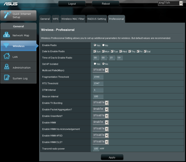The width and height of the screenshot is (186, 162).
Task: Click the Apply button
Action: coord(112,157)
